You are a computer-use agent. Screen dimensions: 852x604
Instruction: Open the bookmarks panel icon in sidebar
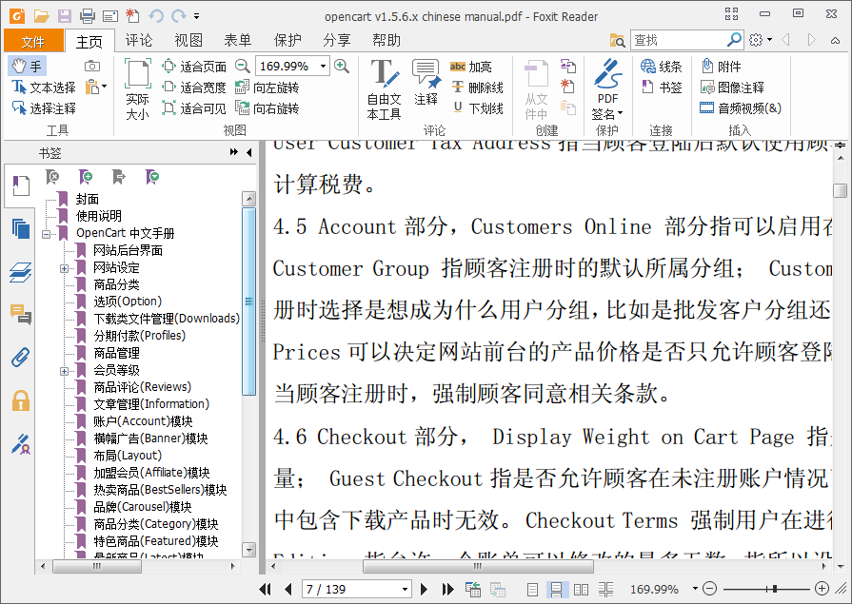tap(21, 185)
